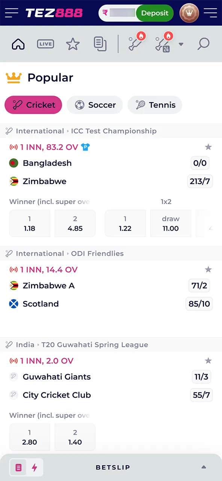Switch to the Tennis tab
This screenshot has height=481, width=222.
(x=155, y=105)
